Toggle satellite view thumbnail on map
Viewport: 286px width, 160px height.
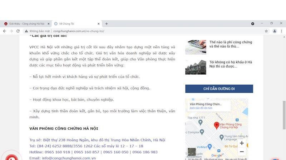pos(192,152)
